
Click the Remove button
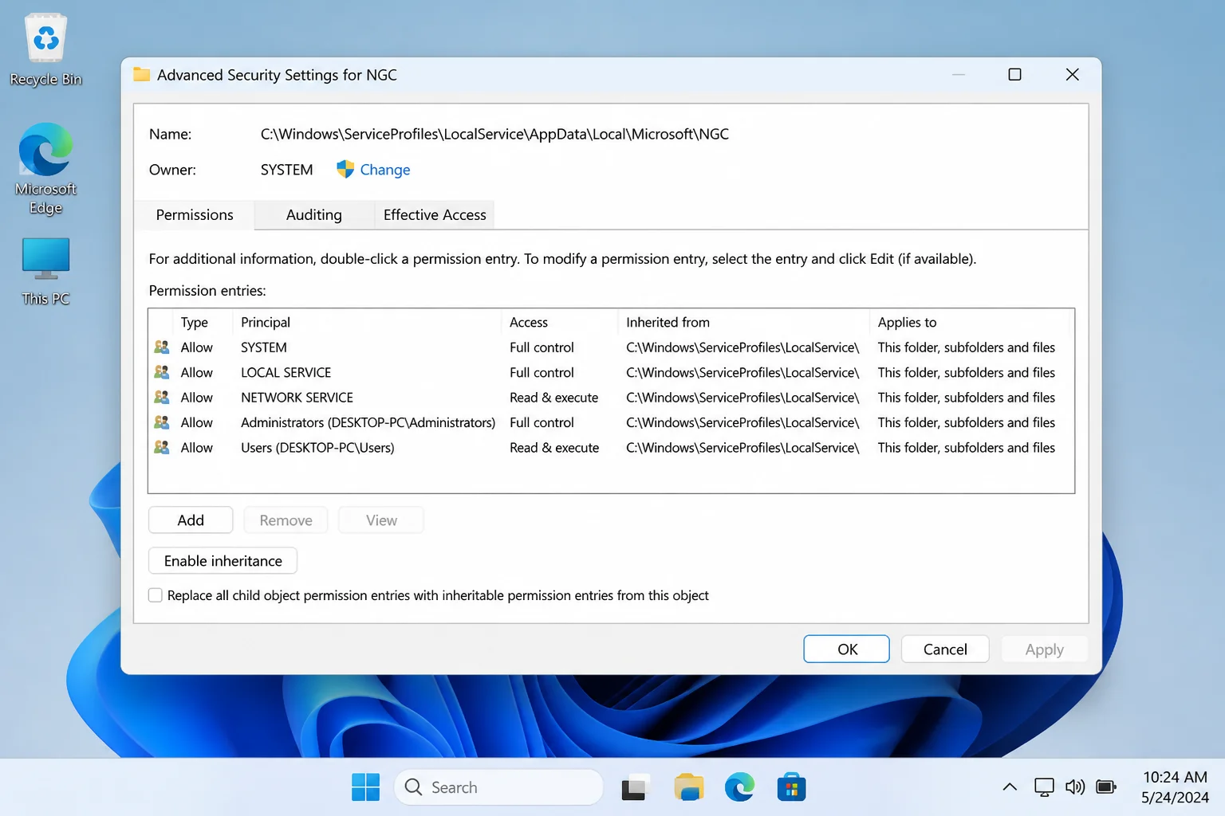point(286,520)
